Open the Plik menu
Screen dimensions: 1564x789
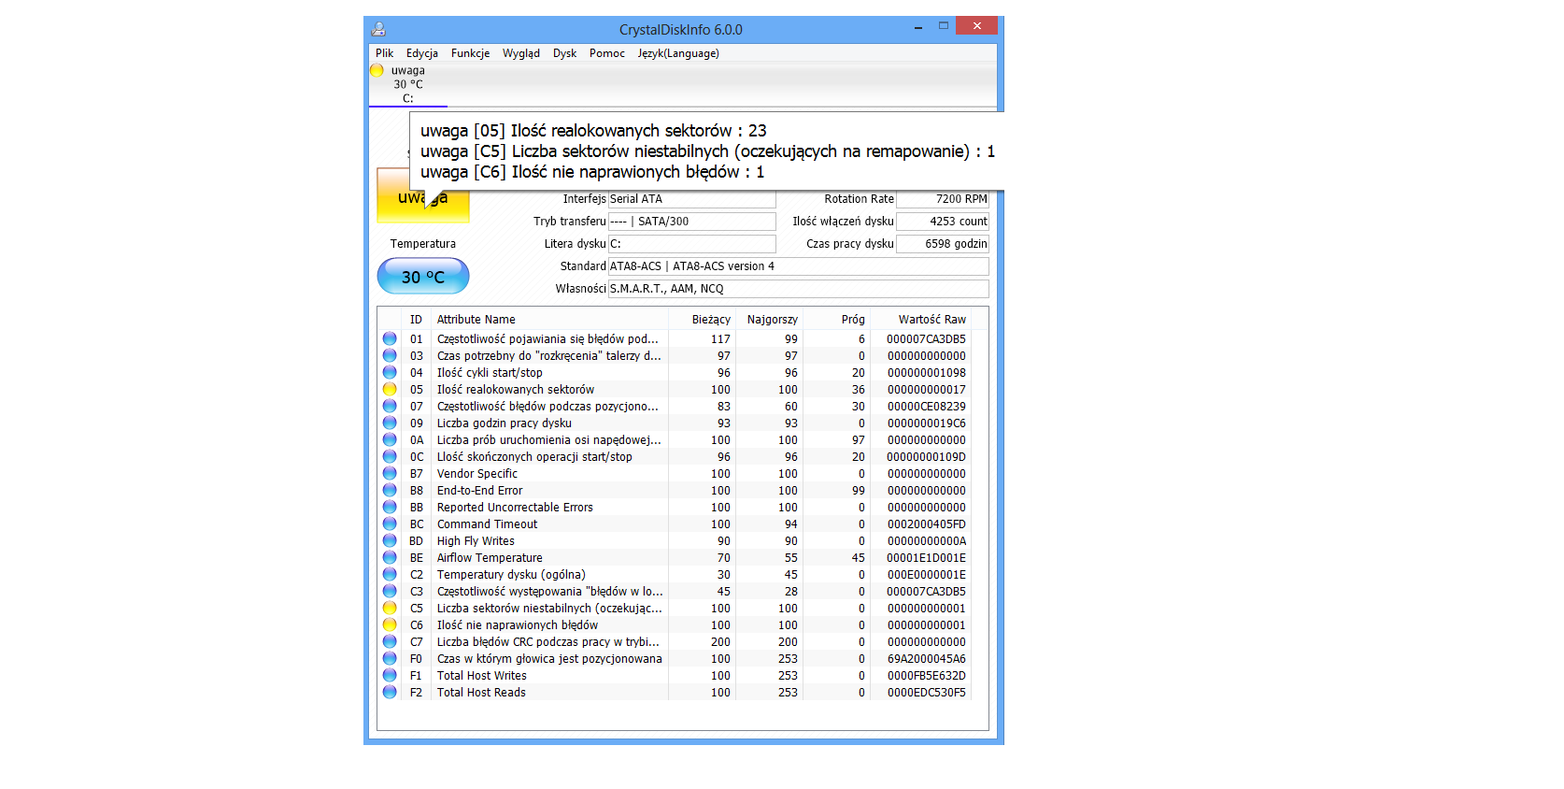(384, 53)
